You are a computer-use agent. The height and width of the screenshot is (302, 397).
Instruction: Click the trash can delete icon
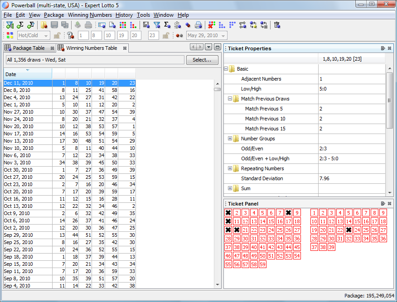click(277, 25)
